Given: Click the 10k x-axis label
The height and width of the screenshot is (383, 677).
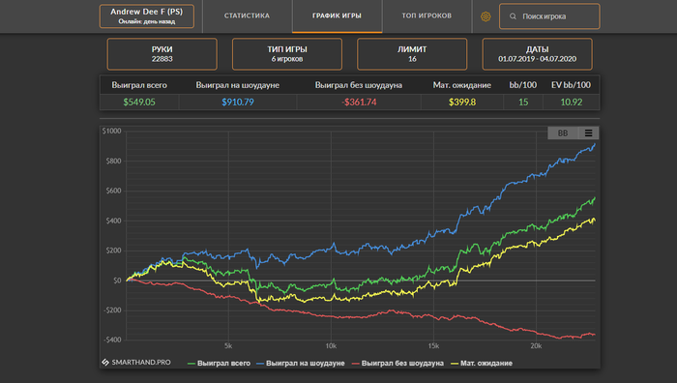Looking at the screenshot, I should tap(331, 346).
